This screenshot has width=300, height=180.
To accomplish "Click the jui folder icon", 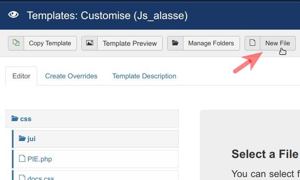I will tap(22, 138).
